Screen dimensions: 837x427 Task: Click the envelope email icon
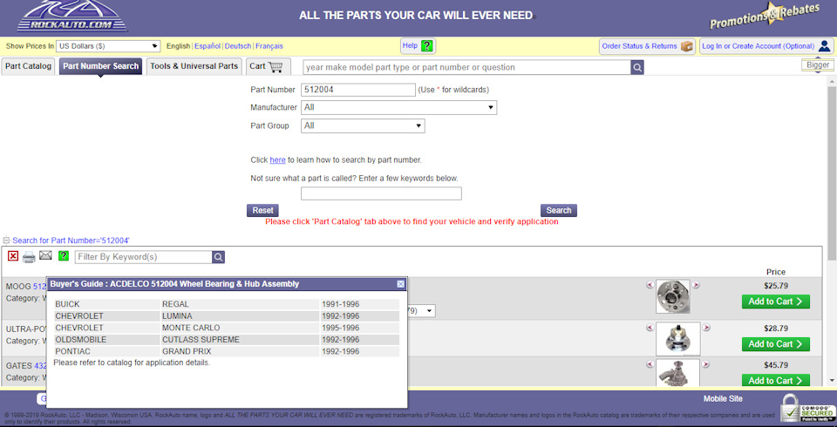pos(46,255)
